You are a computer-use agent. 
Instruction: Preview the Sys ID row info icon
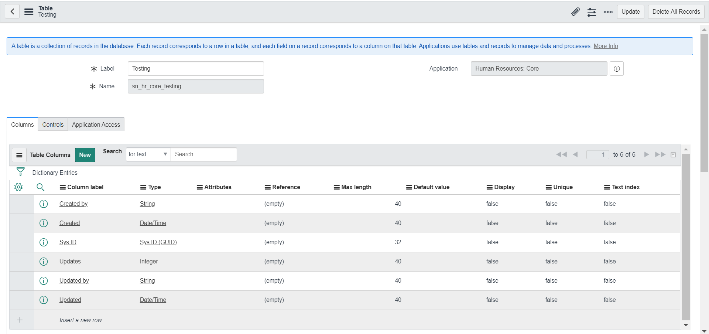(x=44, y=242)
